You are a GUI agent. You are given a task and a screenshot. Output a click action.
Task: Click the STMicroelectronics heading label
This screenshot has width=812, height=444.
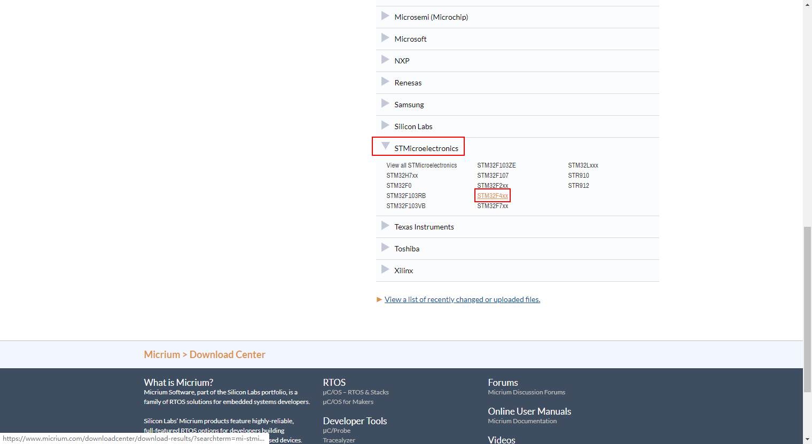pos(426,148)
